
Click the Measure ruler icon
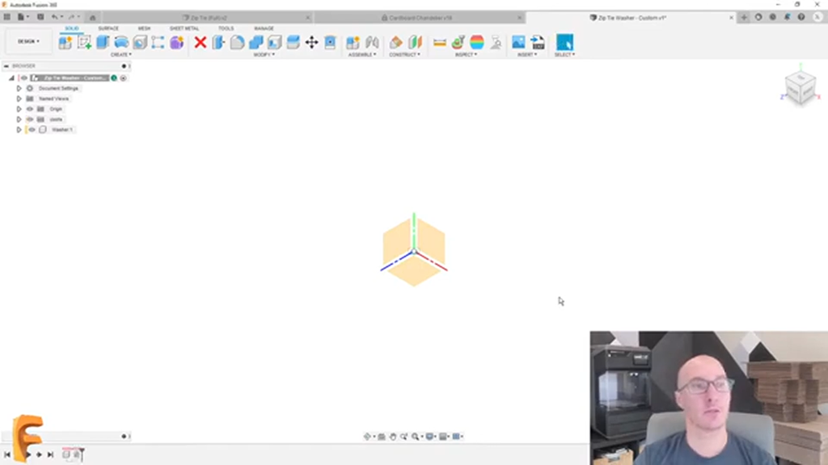(440, 42)
